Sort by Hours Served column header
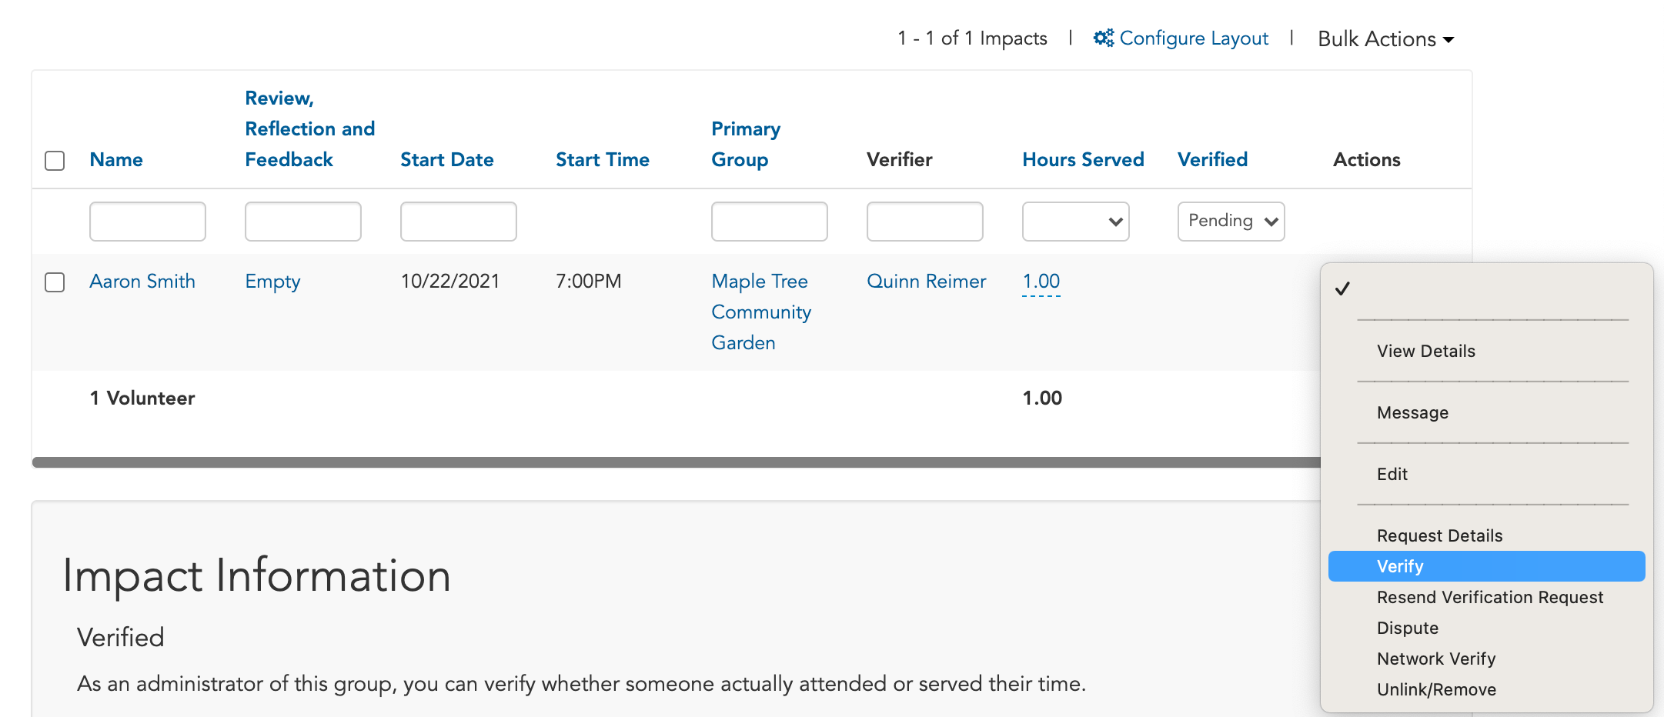 [1083, 159]
